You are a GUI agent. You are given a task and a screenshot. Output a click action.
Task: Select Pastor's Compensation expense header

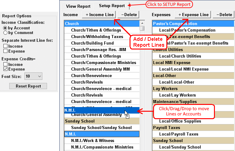click(192, 24)
